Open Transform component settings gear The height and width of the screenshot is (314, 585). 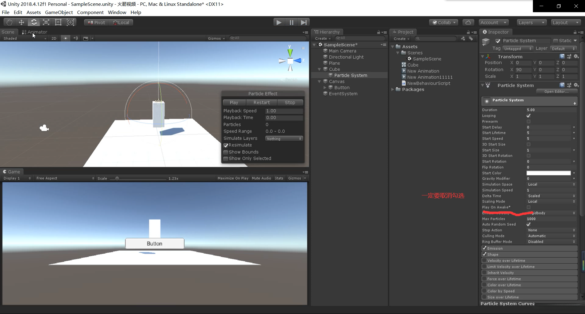click(x=576, y=56)
